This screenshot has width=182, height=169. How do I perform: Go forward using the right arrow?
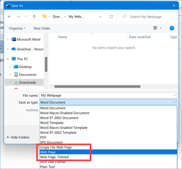click(x=18, y=17)
